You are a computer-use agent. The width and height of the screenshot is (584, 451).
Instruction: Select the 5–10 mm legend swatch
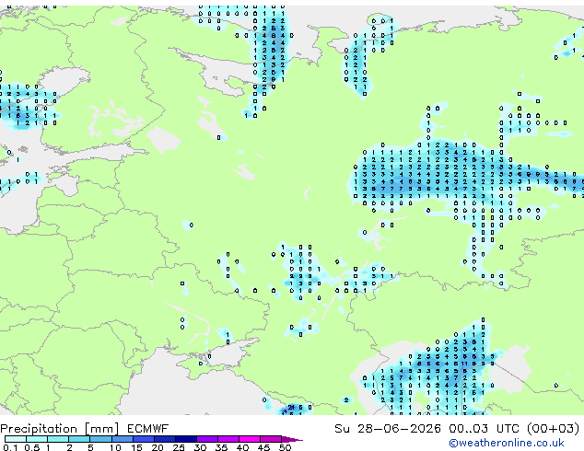click(x=100, y=439)
